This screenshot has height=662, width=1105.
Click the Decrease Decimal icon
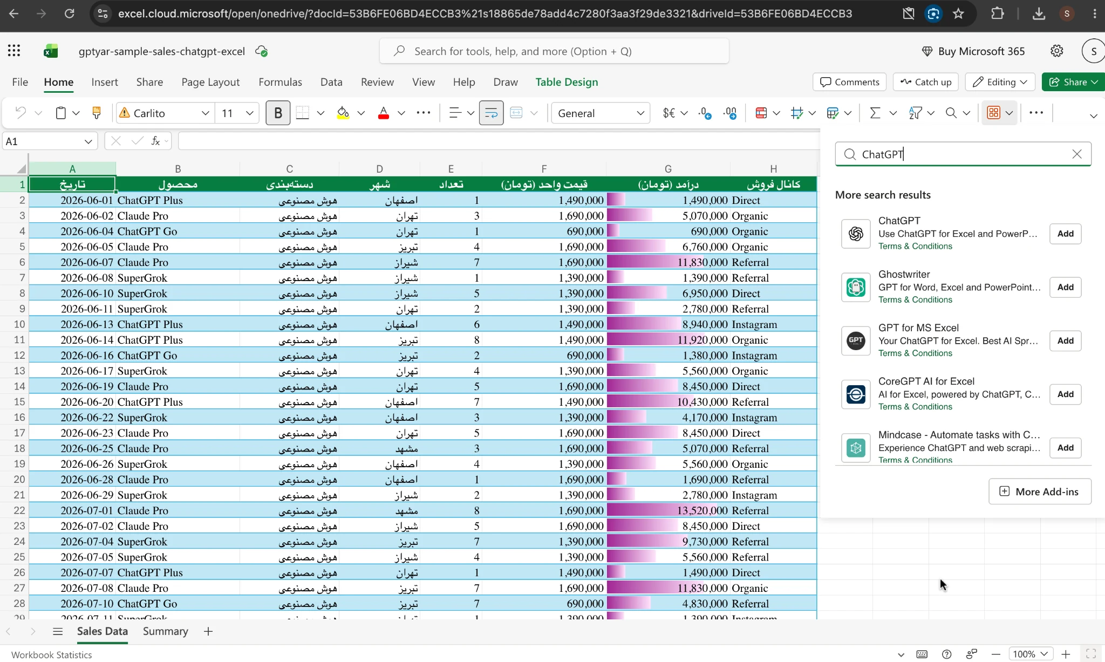coord(705,113)
